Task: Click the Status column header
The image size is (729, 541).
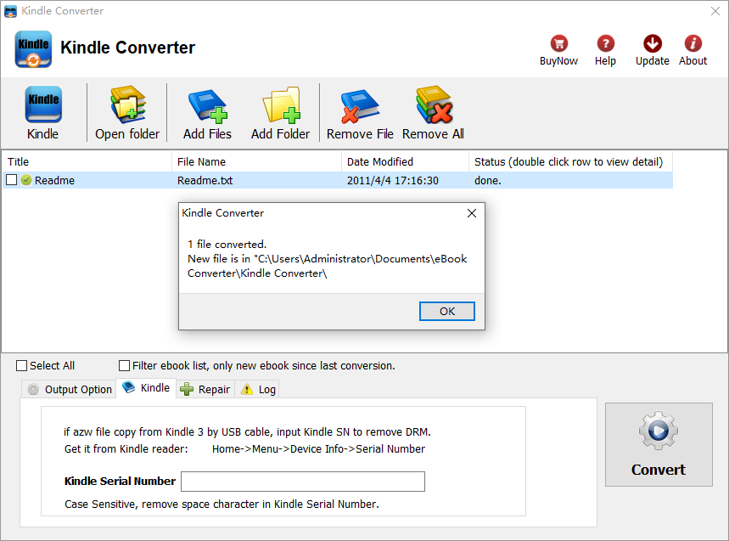Action: (570, 161)
